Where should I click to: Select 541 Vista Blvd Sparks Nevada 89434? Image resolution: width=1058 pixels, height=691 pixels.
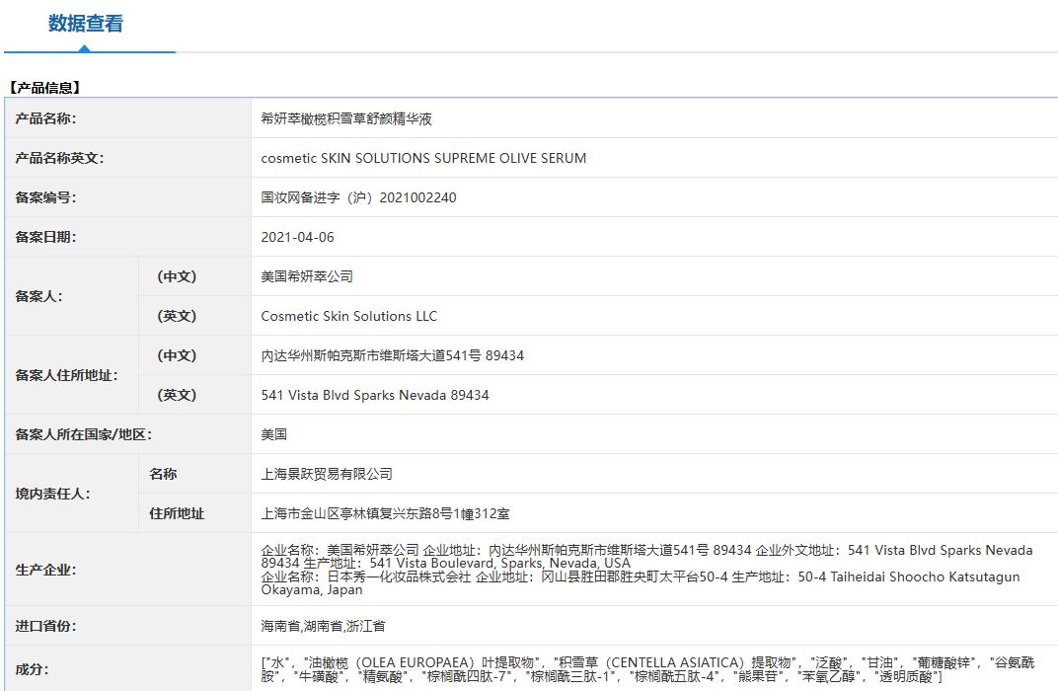pos(375,395)
